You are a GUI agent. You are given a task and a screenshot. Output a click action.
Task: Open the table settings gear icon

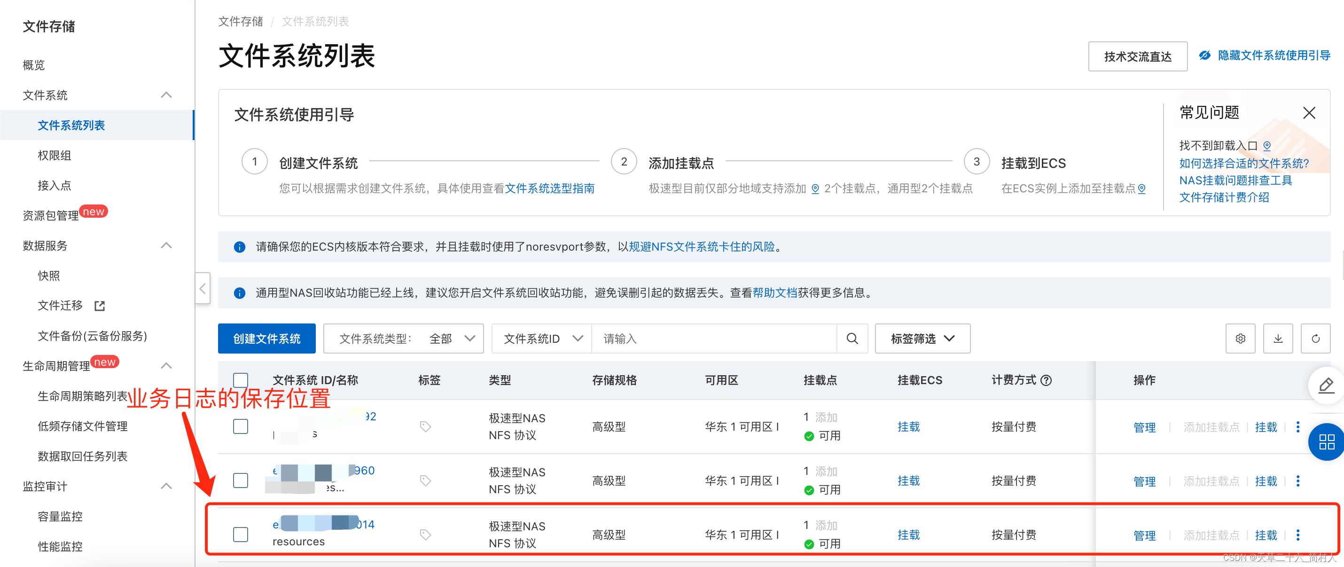1240,339
